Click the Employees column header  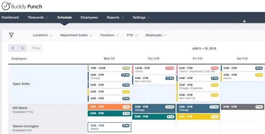(x=19, y=59)
